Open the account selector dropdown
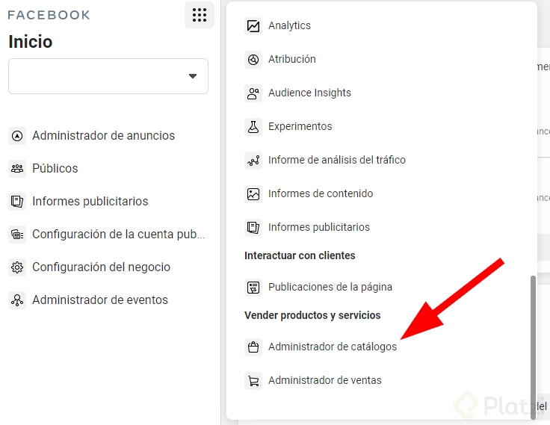The height and width of the screenshot is (425, 550). (x=108, y=76)
